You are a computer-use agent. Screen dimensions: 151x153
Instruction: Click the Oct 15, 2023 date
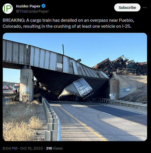point(31,148)
